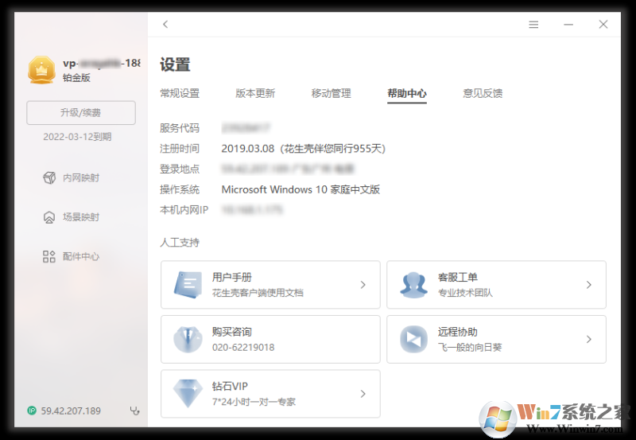Click the diagnostics stethoscope icon
Viewport: 636px width, 440px height.
(134, 411)
